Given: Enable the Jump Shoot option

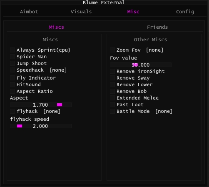Looking at the screenshot, I should coord(12,63).
